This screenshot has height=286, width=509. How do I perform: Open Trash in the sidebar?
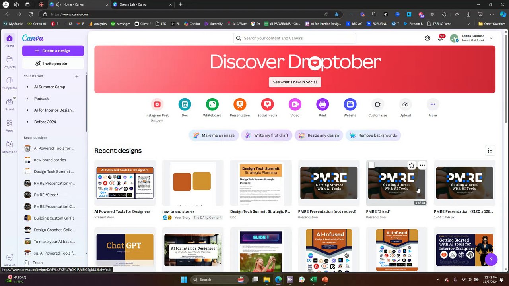click(x=34, y=263)
